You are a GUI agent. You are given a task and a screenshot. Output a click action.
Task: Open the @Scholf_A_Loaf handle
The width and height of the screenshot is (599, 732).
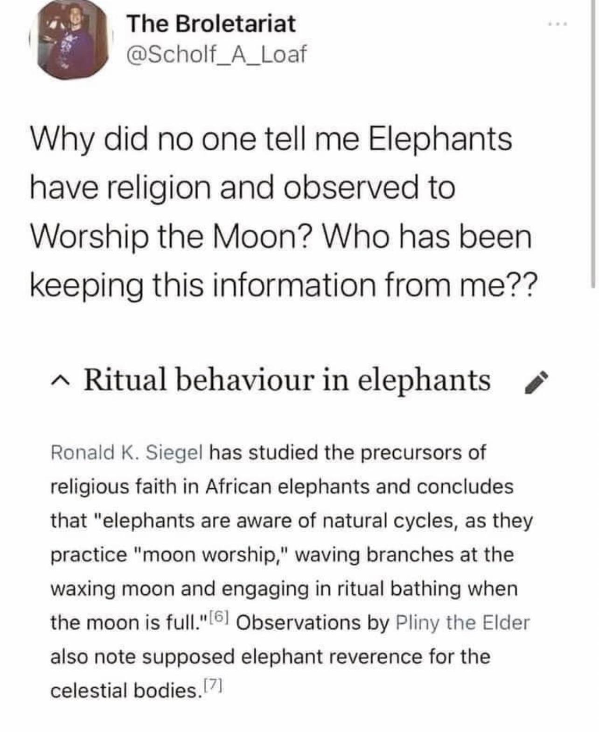coord(216,55)
